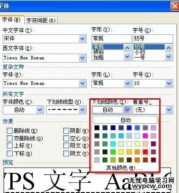Collapse the 下划线颜色(I) dropdown arrow
This screenshot has height=193, width=179.
coord(127,110)
